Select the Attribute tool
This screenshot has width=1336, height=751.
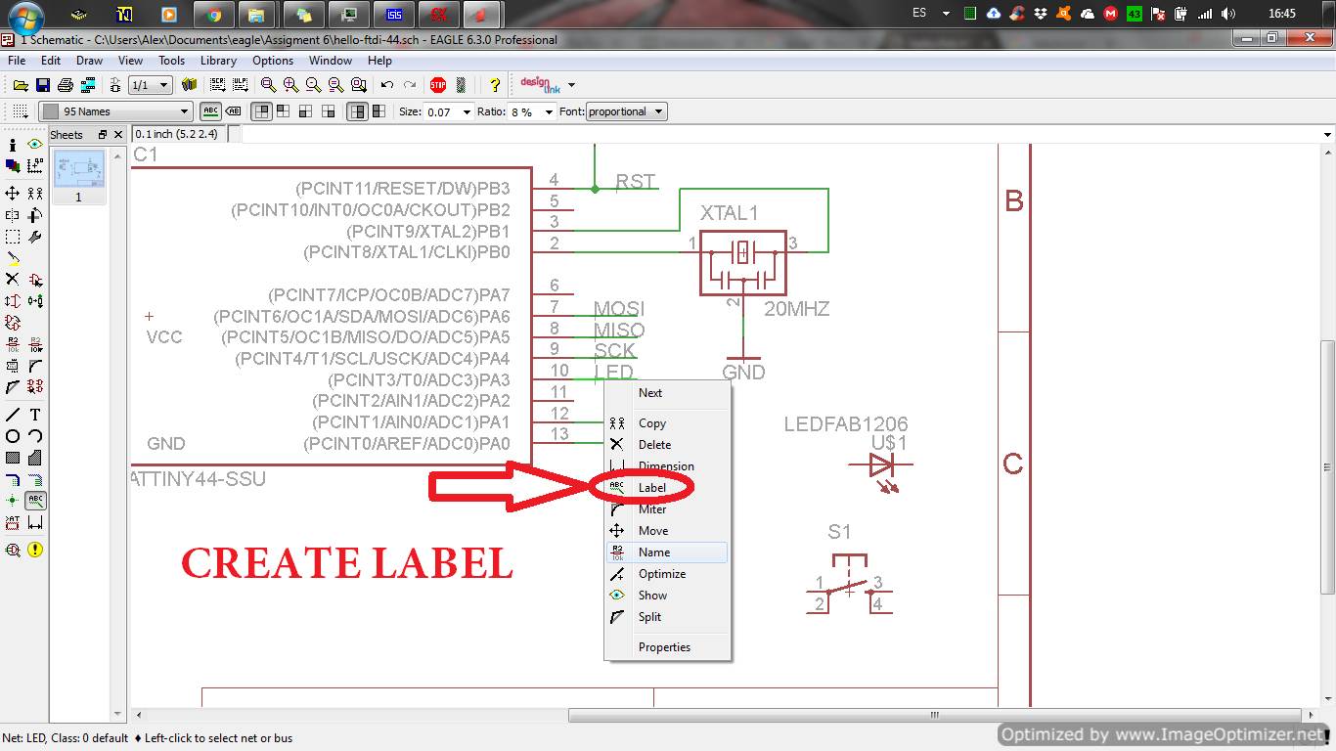coord(13,523)
